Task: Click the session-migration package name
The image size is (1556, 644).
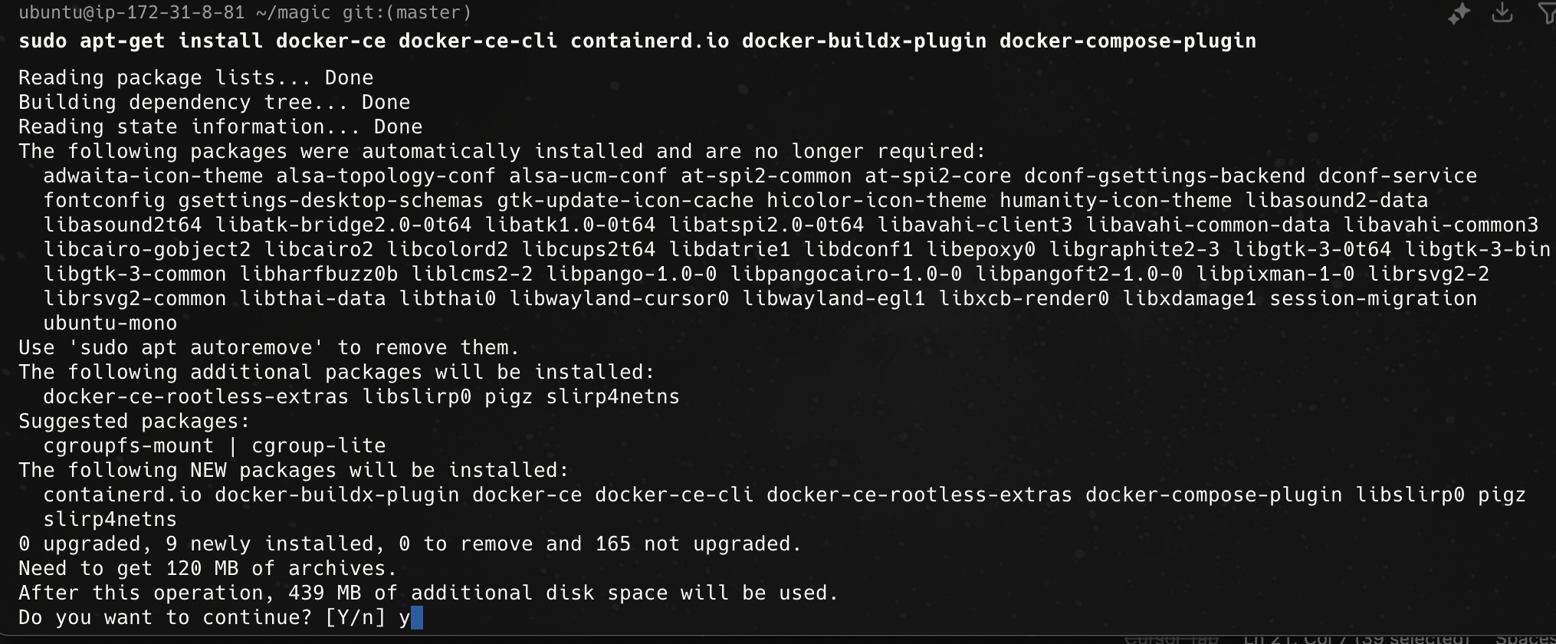Action: click(x=1373, y=299)
